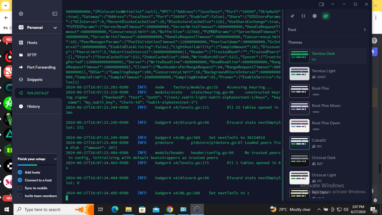Click the Port Forwarding arrow icon

21,67
